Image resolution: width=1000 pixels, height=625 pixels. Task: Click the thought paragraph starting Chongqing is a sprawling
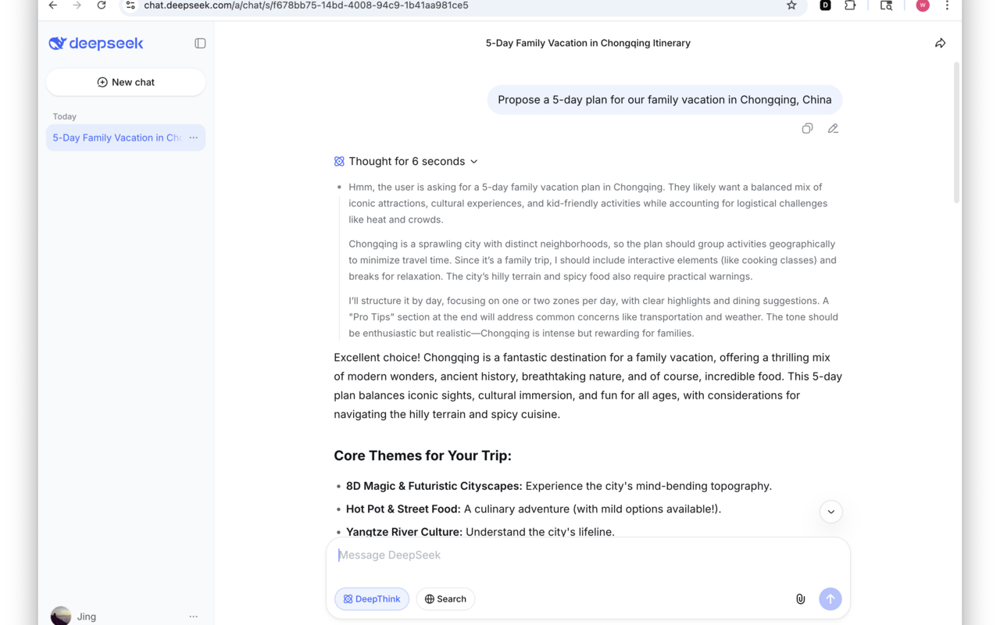point(592,260)
